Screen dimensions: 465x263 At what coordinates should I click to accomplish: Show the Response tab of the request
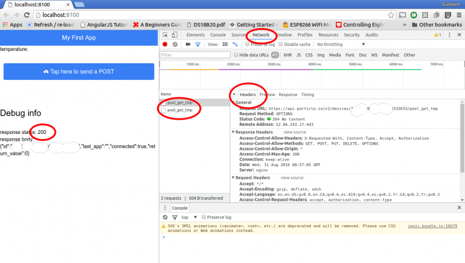pos(288,94)
